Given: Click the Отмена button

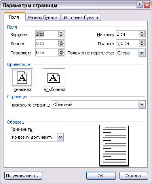Looking at the screenshot, I should (133, 176).
